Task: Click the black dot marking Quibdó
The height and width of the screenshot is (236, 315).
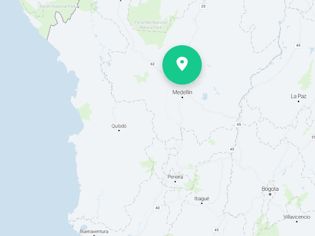Action: point(119,131)
